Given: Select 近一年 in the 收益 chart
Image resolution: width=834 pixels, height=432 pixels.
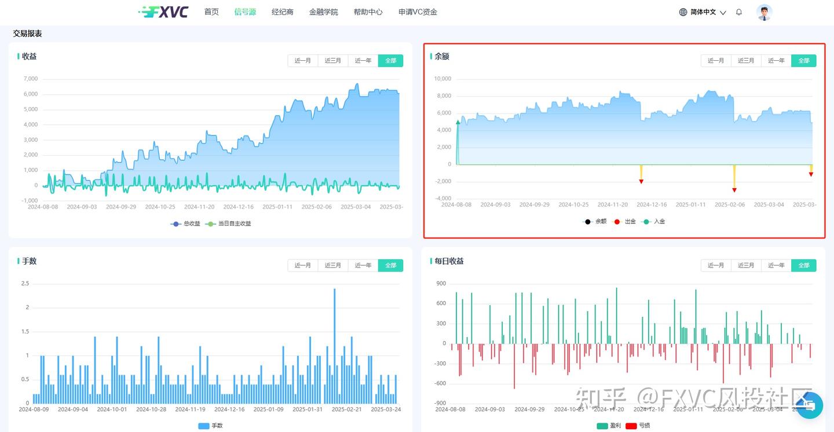Looking at the screenshot, I should [363, 61].
